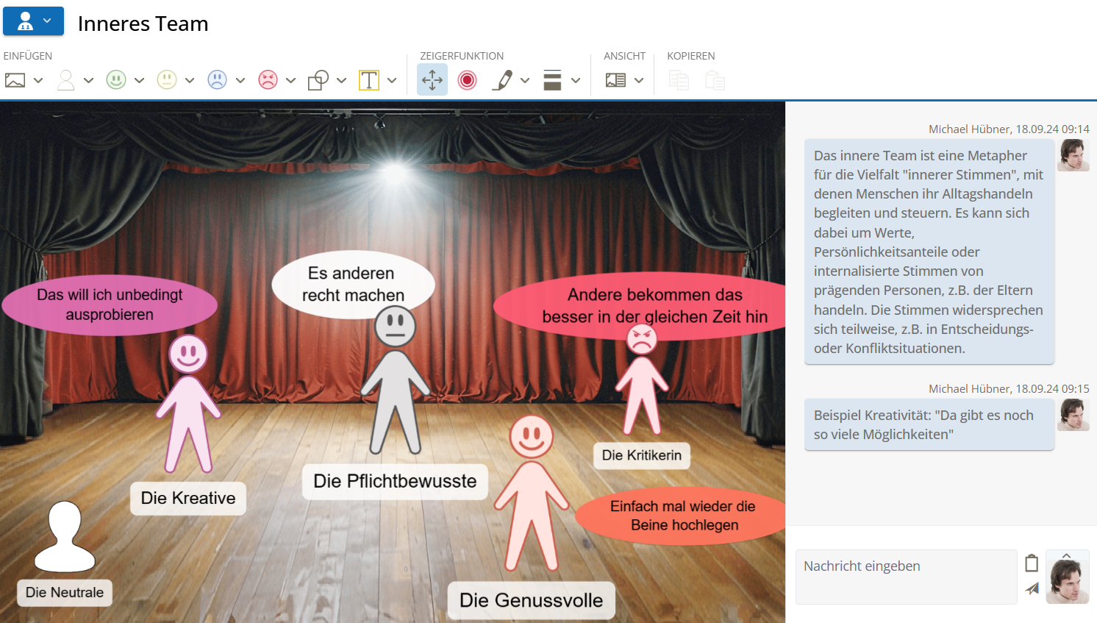Toggle the move pointer tool

click(432, 80)
